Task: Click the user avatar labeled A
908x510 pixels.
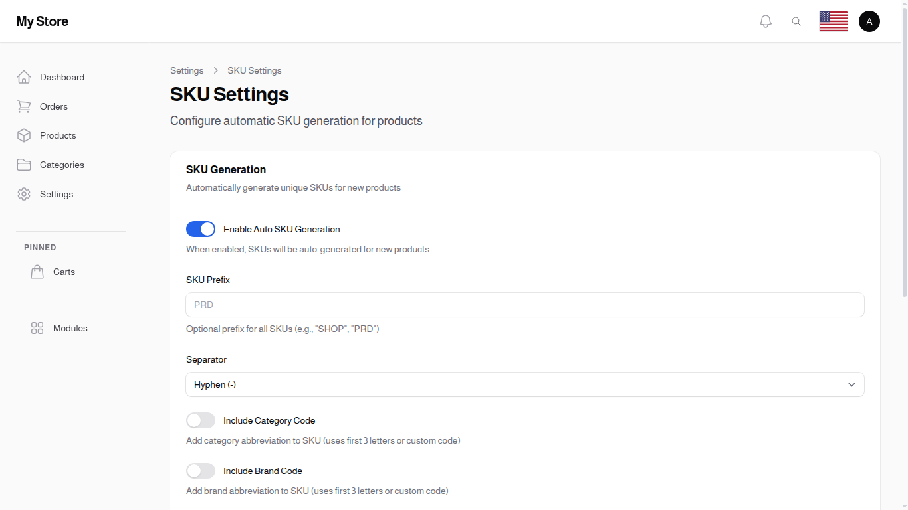Action: [x=869, y=21]
